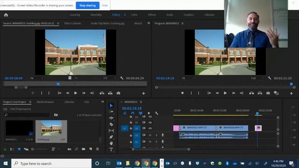Expand Source panel group overflow chevron
Image resolution: width=299 pixels, height=168 pixels.
tap(149, 23)
